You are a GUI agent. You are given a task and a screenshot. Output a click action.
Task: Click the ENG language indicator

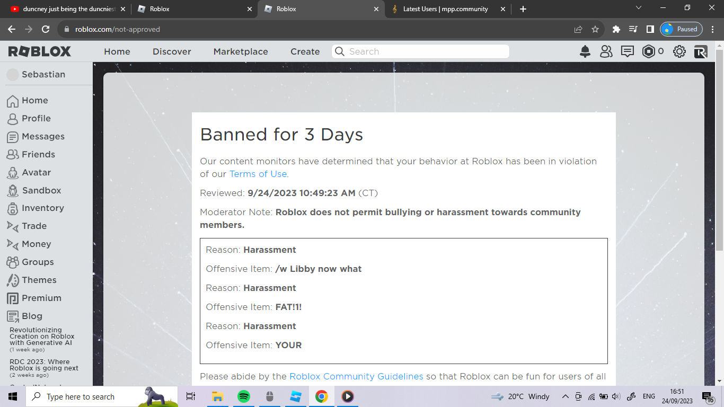click(x=649, y=396)
